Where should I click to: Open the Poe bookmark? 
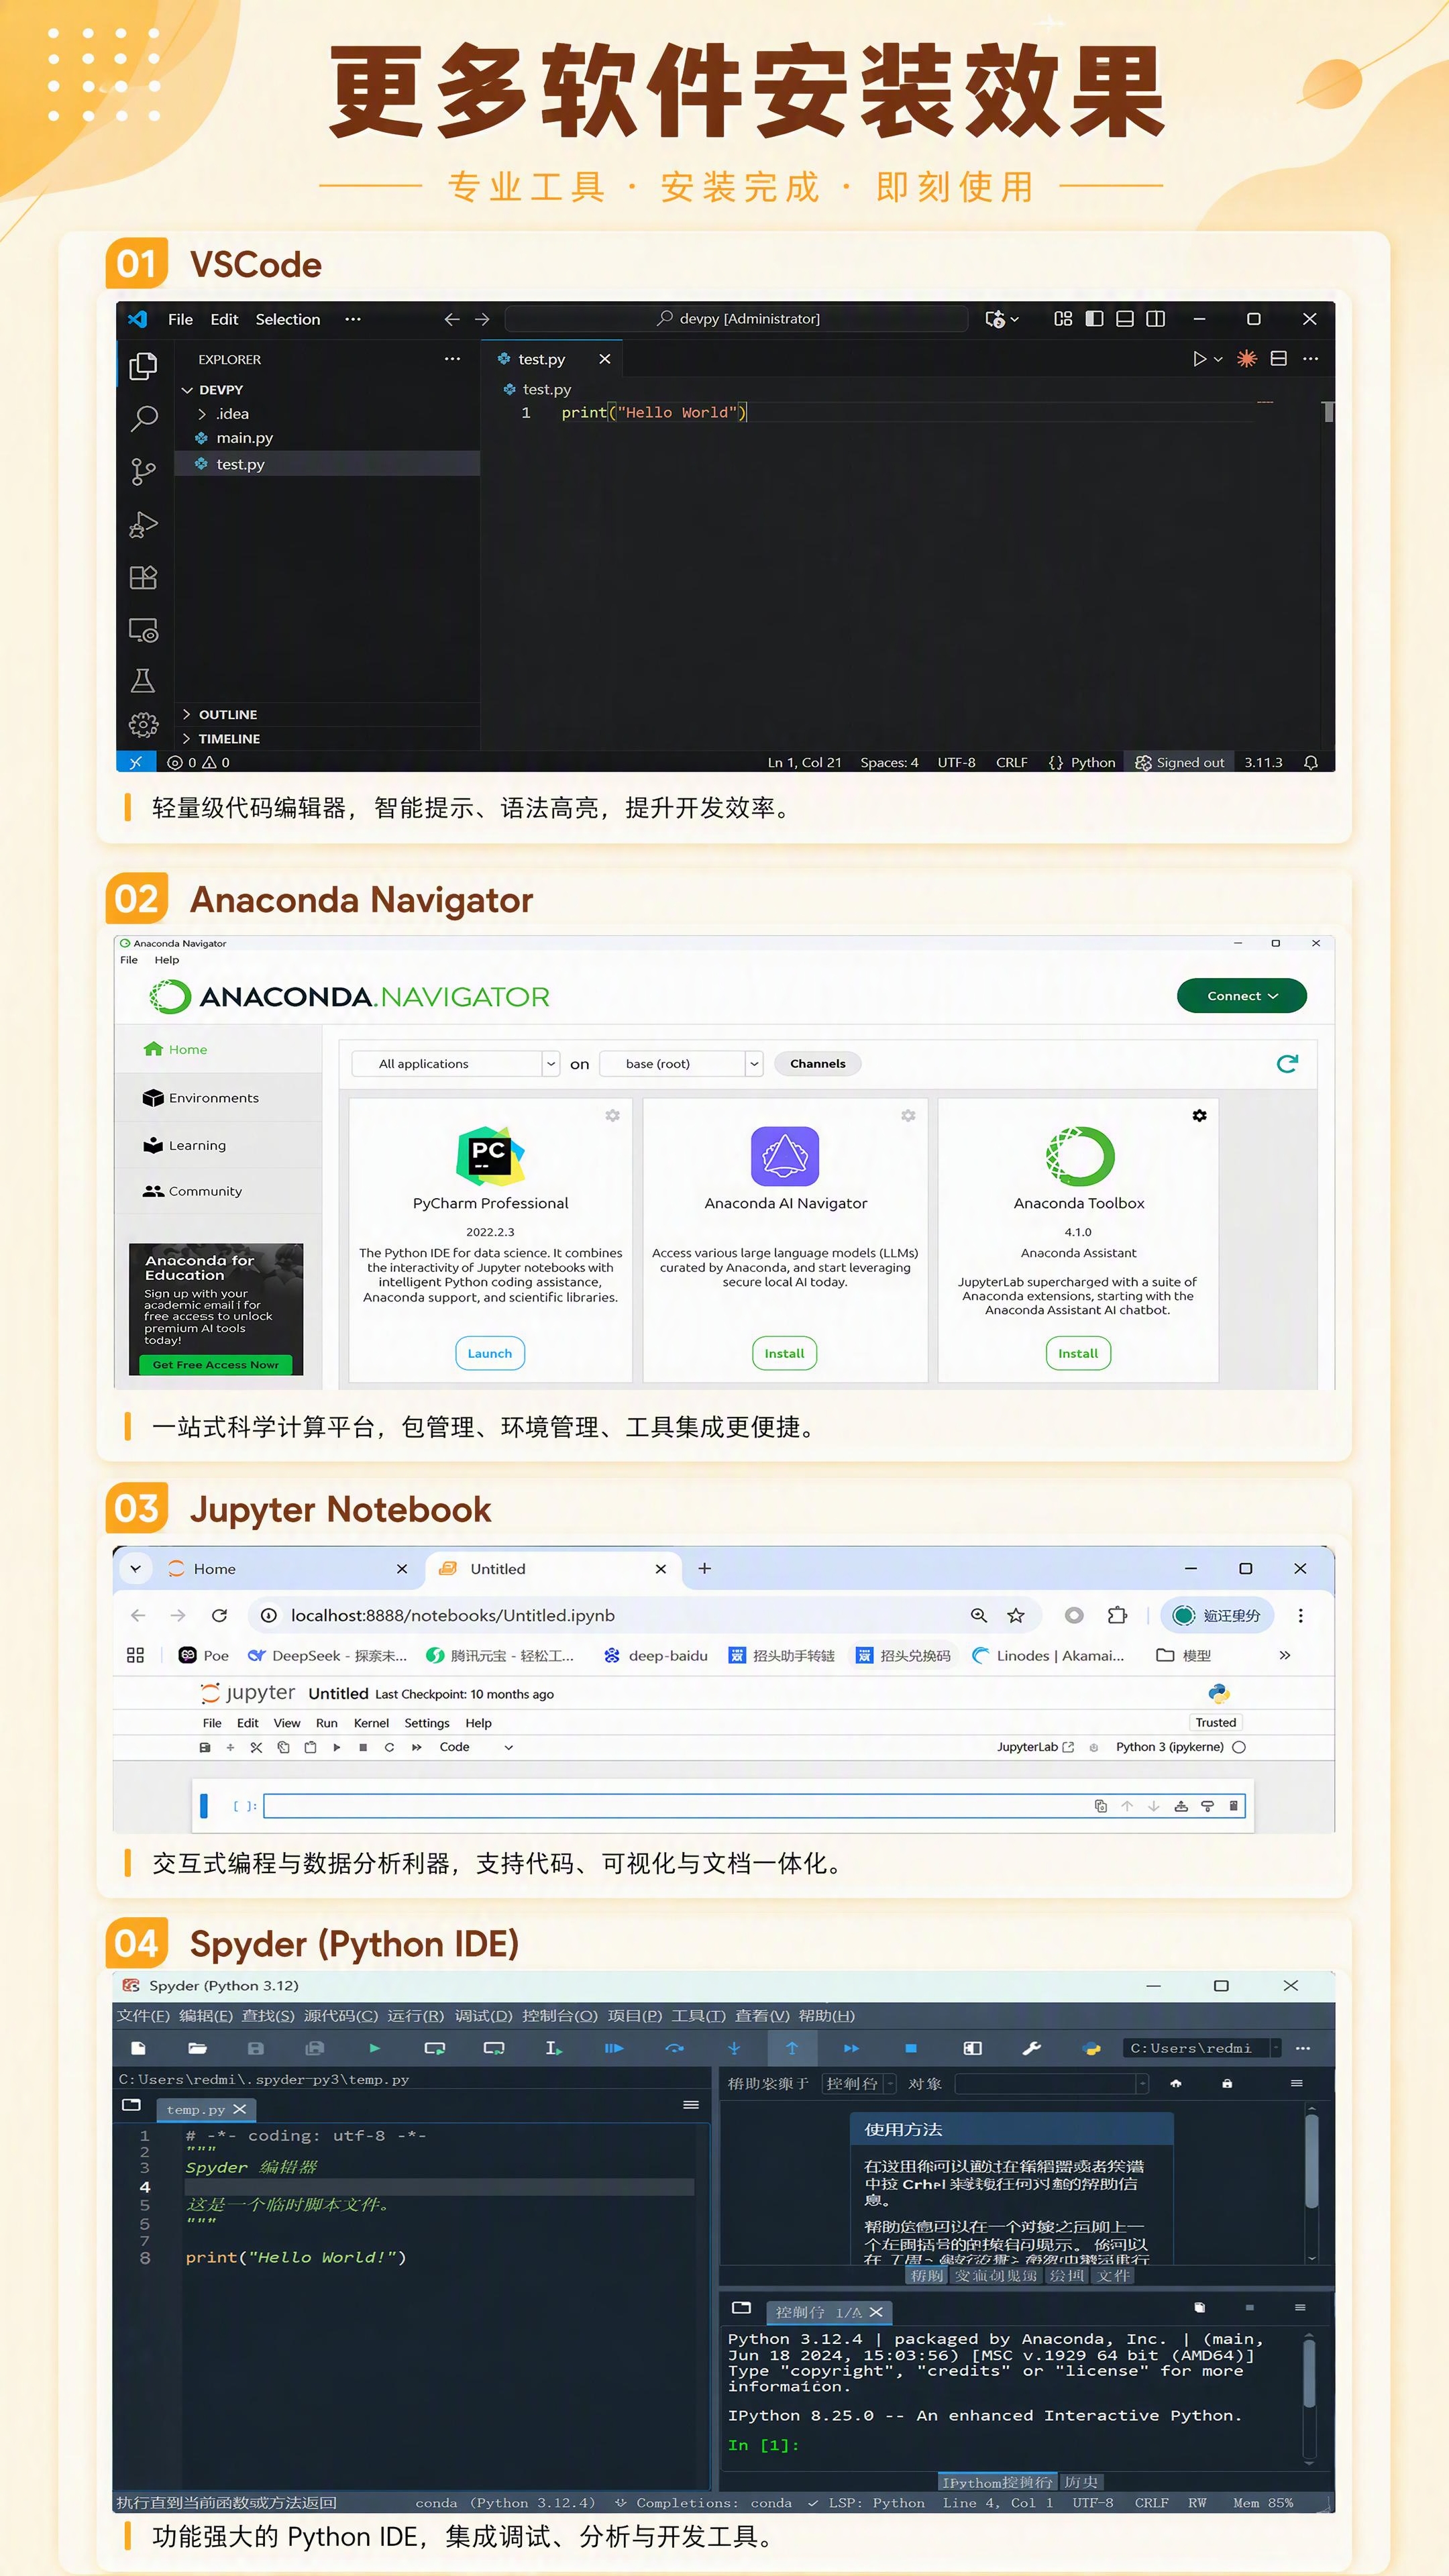click(x=203, y=1655)
